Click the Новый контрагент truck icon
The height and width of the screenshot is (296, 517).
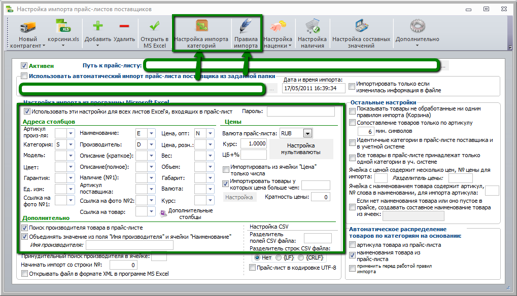[28, 27]
